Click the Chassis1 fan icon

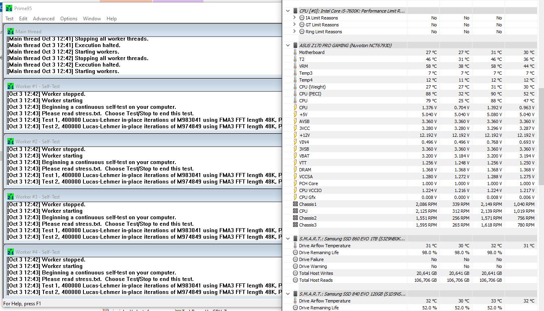point(295,204)
